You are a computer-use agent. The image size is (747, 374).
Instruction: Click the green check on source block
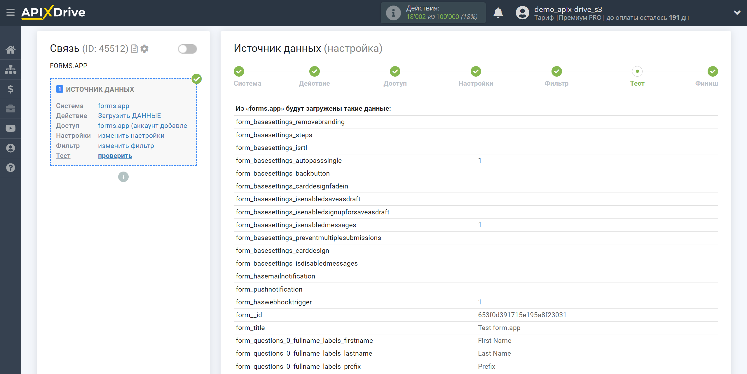pyautogui.click(x=197, y=79)
